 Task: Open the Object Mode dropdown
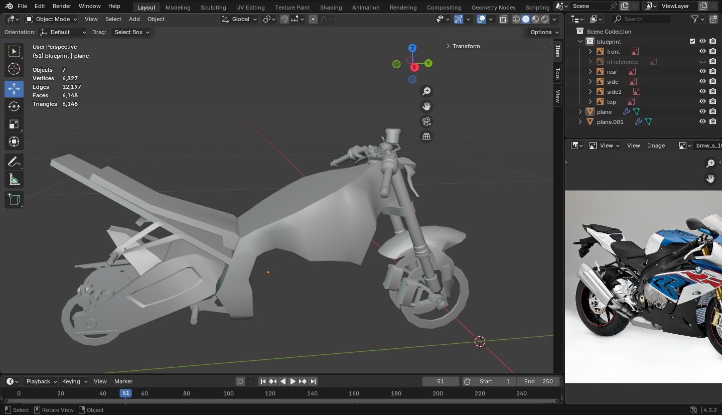[52, 19]
